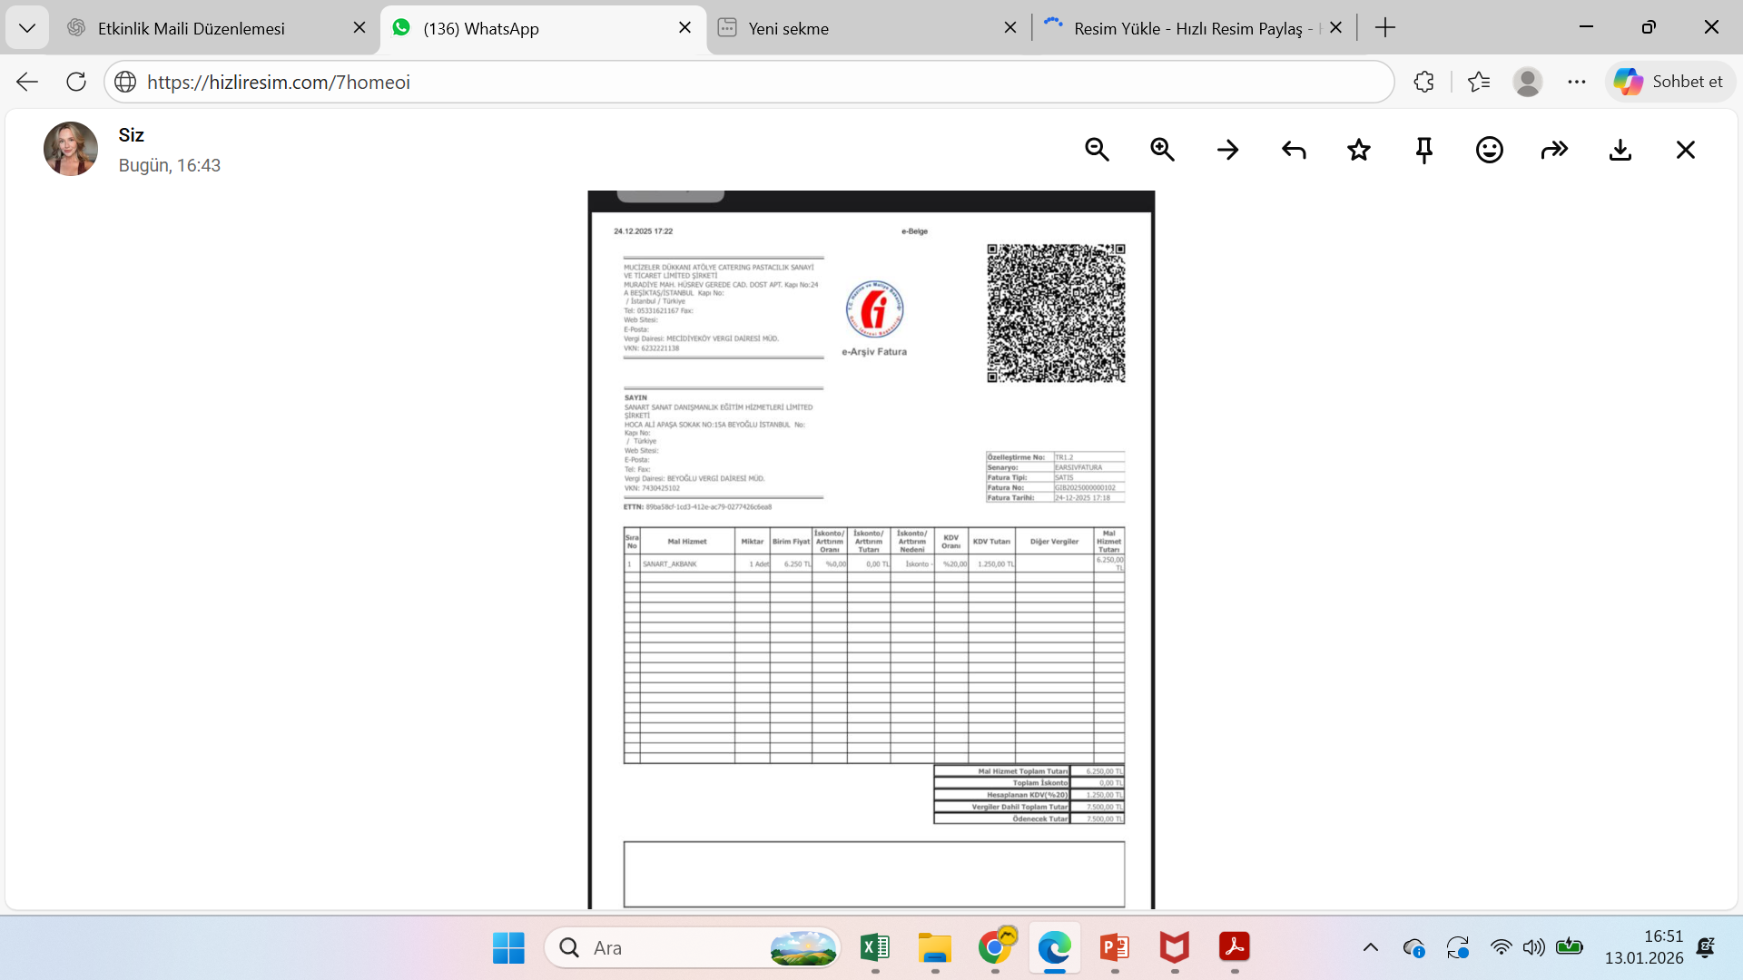Pin the image message
The height and width of the screenshot is (980, 1743).
(1423, 150)
